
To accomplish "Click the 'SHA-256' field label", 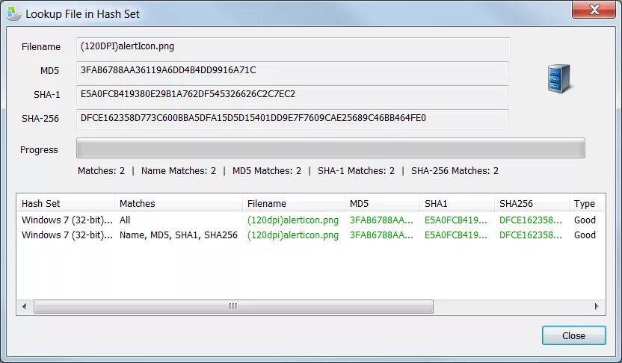I will point(40,119).
